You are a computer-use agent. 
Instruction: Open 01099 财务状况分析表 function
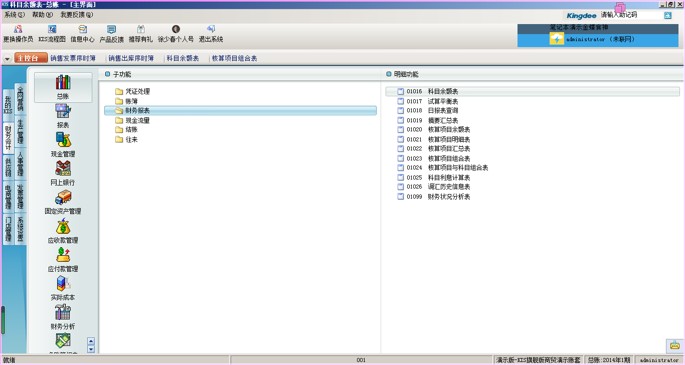434,197
